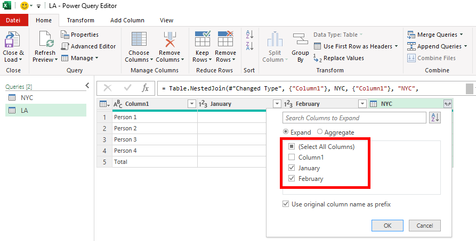Toggle Use original column name as prefix
Screen dimensions: 476x241
coord(287,204)
